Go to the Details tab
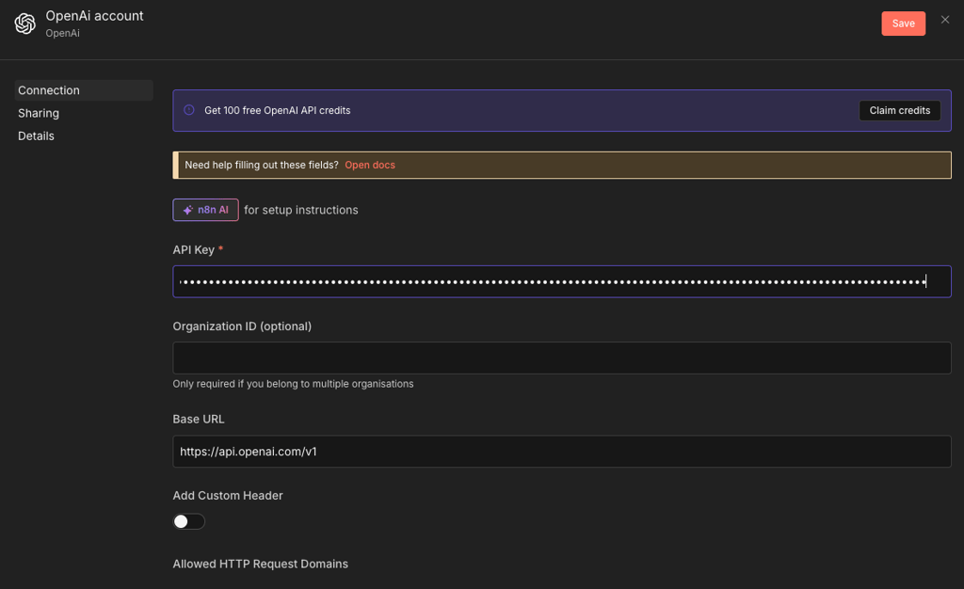The width and height of the screenshot is (964, 589). [x=37, y=135]
